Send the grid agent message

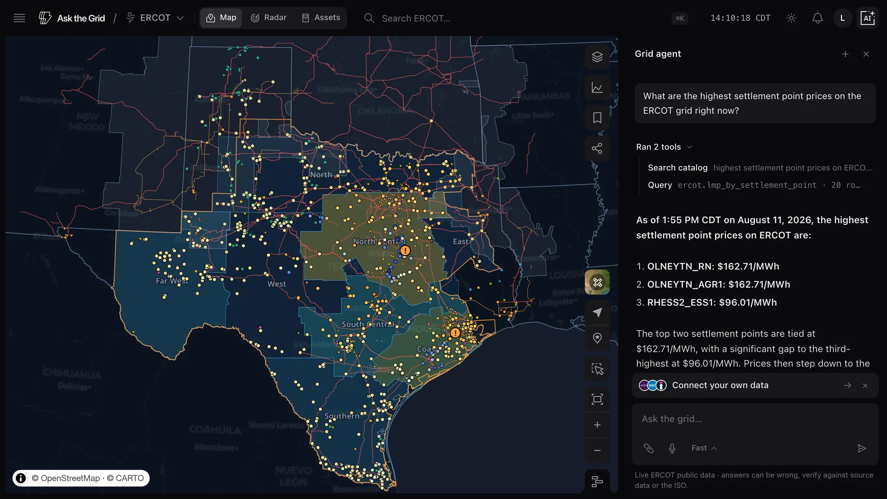[862, 448]
